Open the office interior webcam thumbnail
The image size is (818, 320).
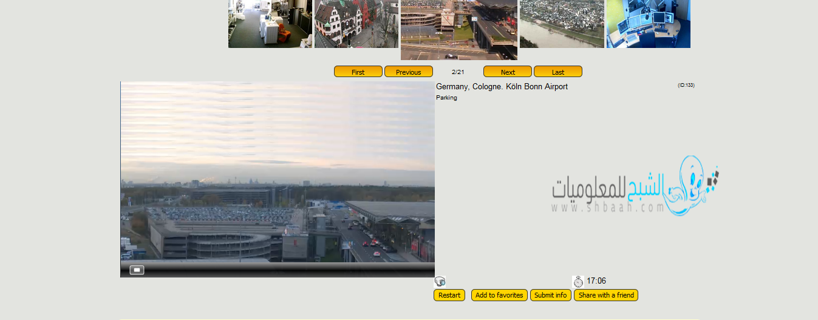point(270,24)
